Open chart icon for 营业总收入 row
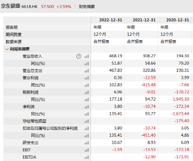Screen dimensions: 193x161 coord(86,57)
